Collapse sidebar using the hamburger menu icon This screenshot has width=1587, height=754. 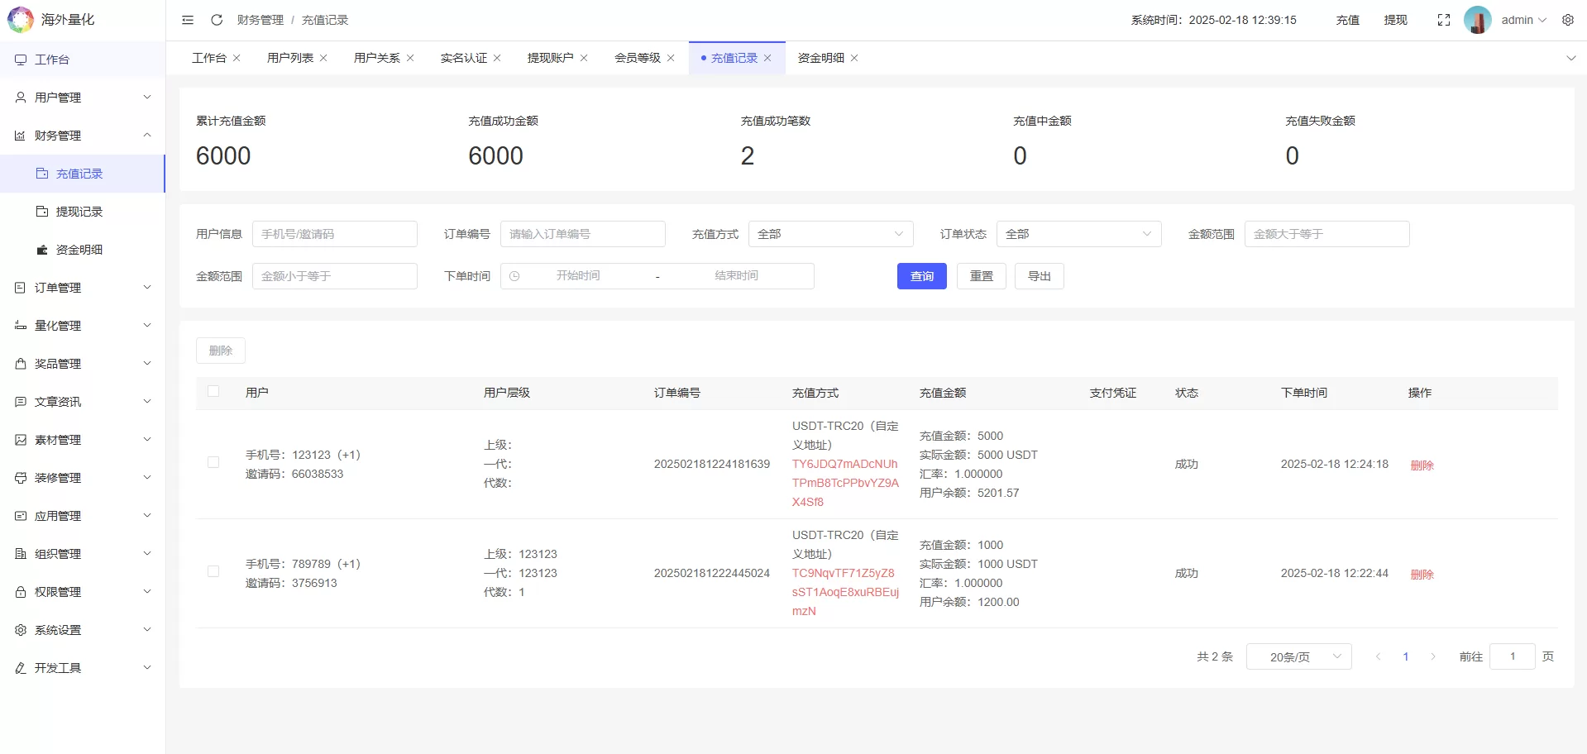tap(188, 20)
